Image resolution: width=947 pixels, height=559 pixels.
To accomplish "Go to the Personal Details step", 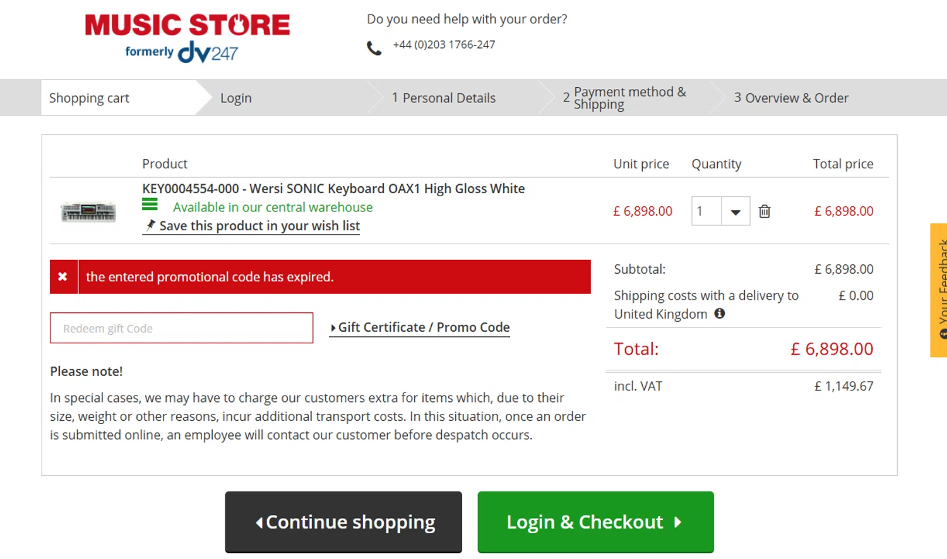I will click(444, 98).
